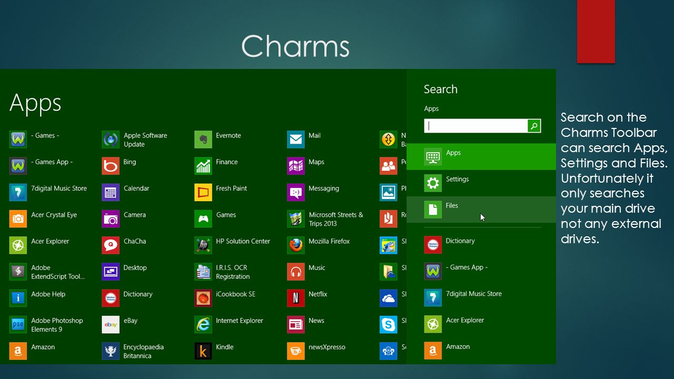The height and width of the screenshot is (379, 674).
Task: Launch I.R.I.S. OCR Registration
Action: pos(223,272)
